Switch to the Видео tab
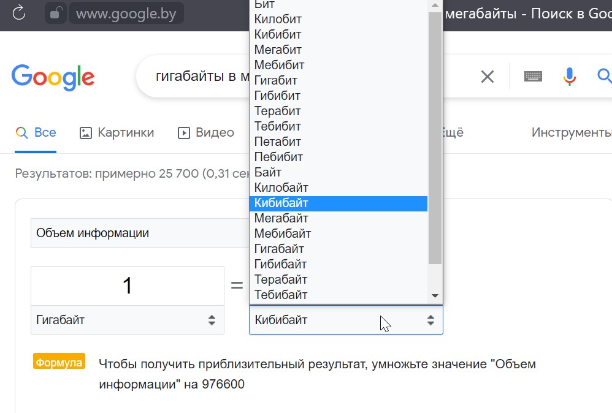Image resolution: width=612 pixels, height=413 pixels. click(x=206, y=132)
